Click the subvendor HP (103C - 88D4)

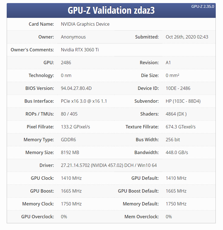click(x=183, y=101)
